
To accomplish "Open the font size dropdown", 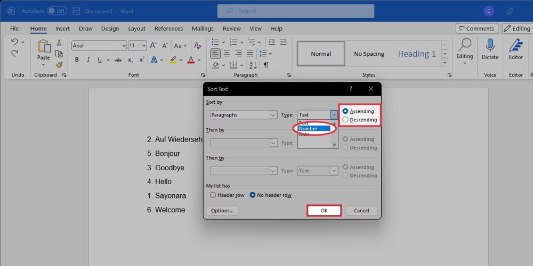I will pyautogui.click(x=144, y=46).
